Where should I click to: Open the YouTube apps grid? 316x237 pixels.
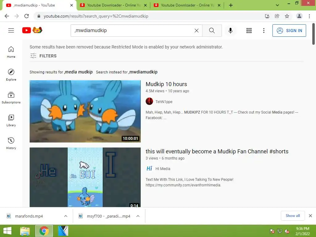249,31
